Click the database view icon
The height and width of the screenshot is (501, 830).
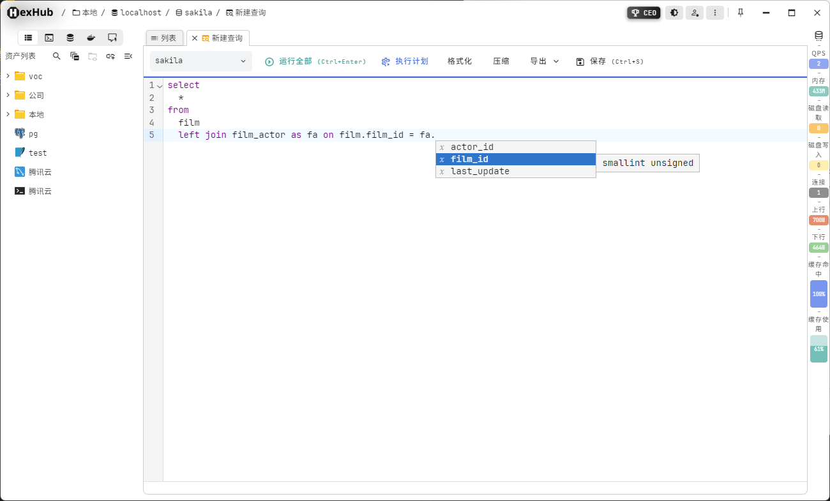tap(70, 37)
